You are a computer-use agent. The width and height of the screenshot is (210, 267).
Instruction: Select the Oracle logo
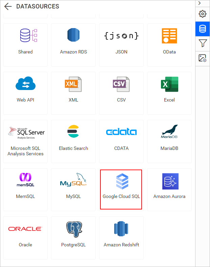(25, 229)
